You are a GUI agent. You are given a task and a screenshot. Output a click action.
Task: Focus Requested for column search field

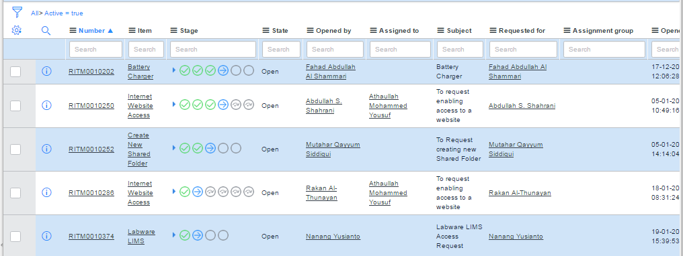523,50
